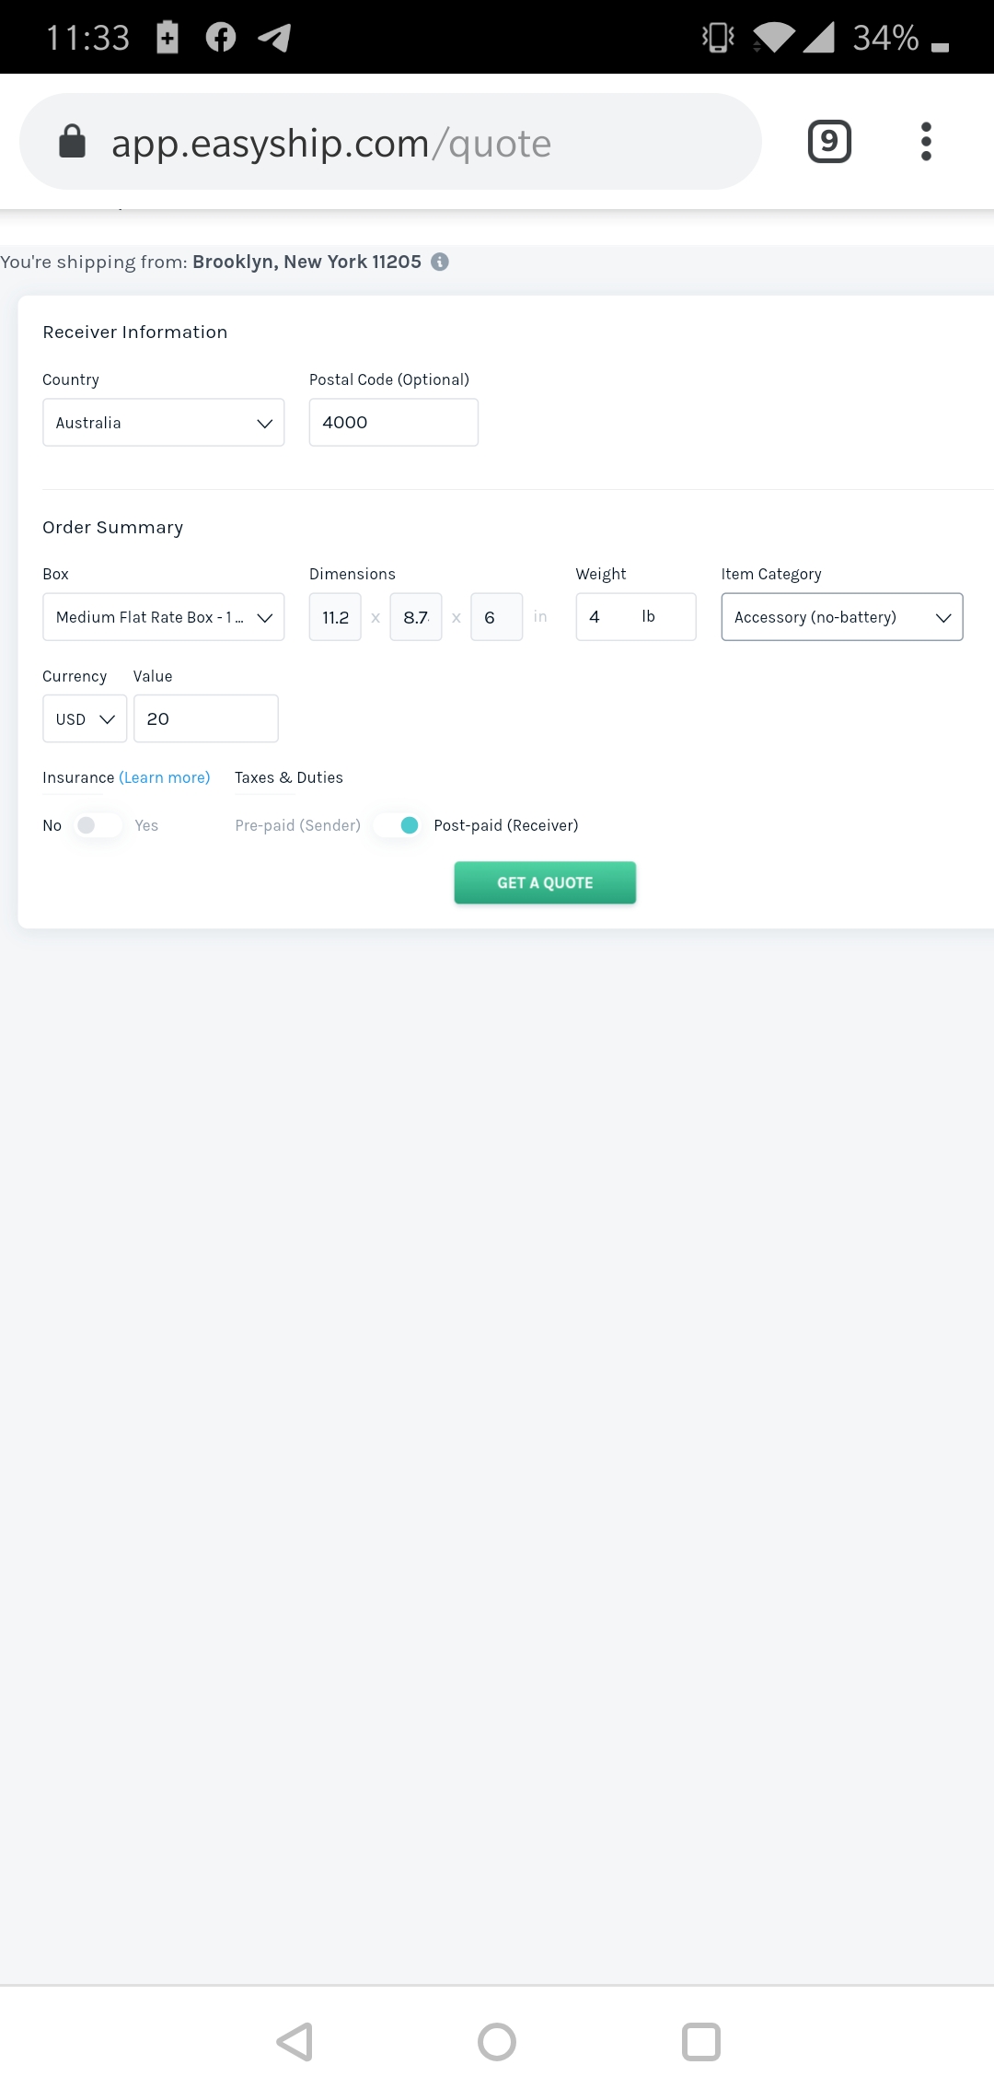This screenshot has height=2100, width=994.
Task: Tap the shipping origin info icon
Action: pos(440,262)
